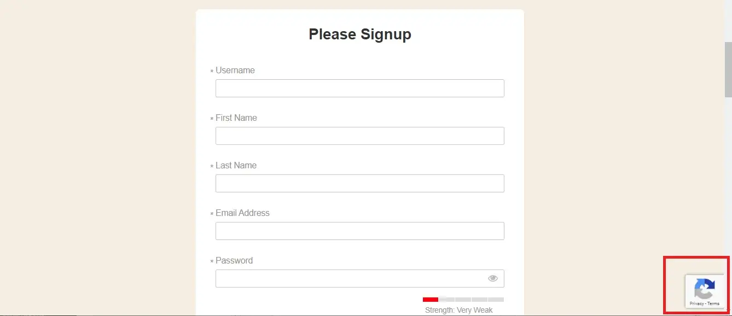Click the "Strength: Very Weak" text
The width and height of the screenshot is (732, 316).
click(458, 311)
